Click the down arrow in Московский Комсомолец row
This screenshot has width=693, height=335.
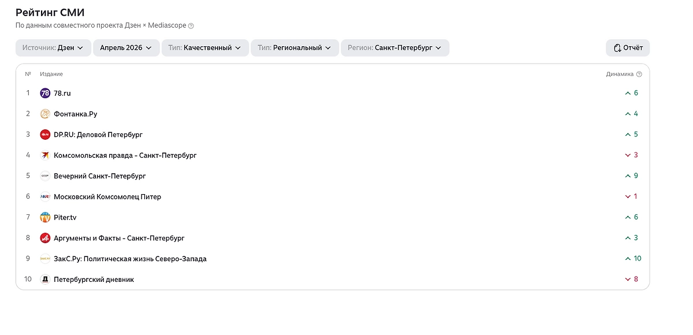click(628, 197)
